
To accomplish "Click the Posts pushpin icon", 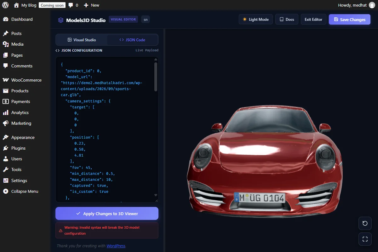I will coord(6,33).
